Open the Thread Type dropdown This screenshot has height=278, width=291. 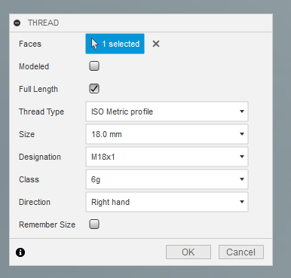pyautogui.click(x=167, y=112)
